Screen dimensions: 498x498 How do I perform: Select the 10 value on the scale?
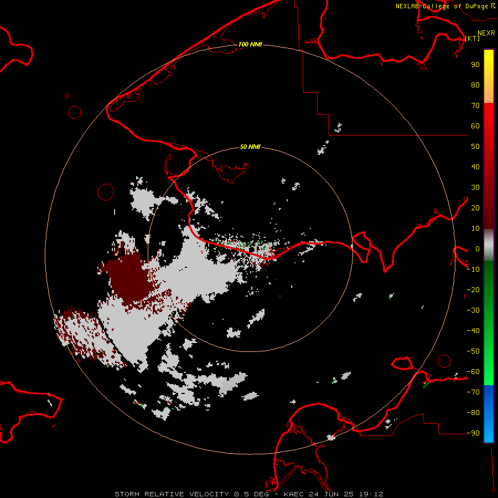coord(475,229)
